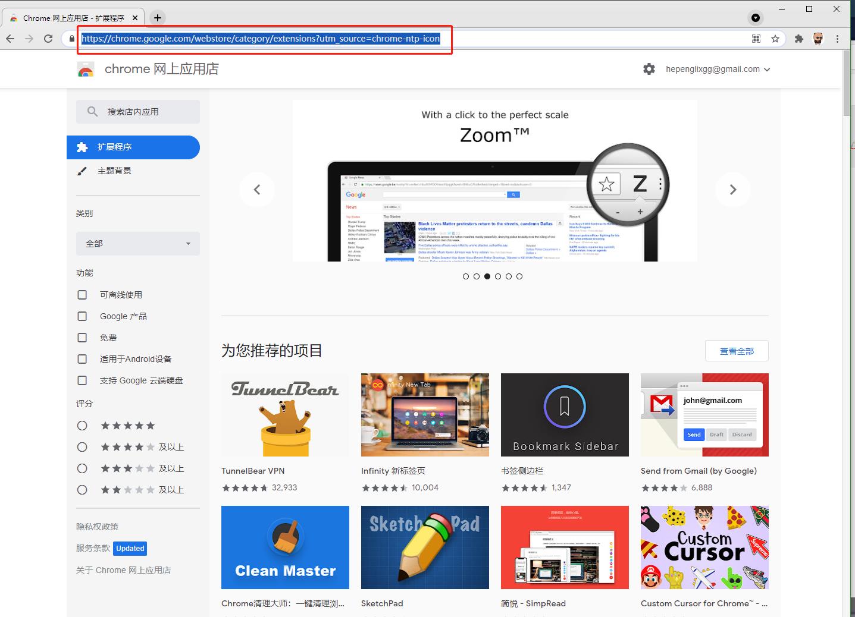
Task: Open the Zoom featured banner
Action: (x=495, y=181)
